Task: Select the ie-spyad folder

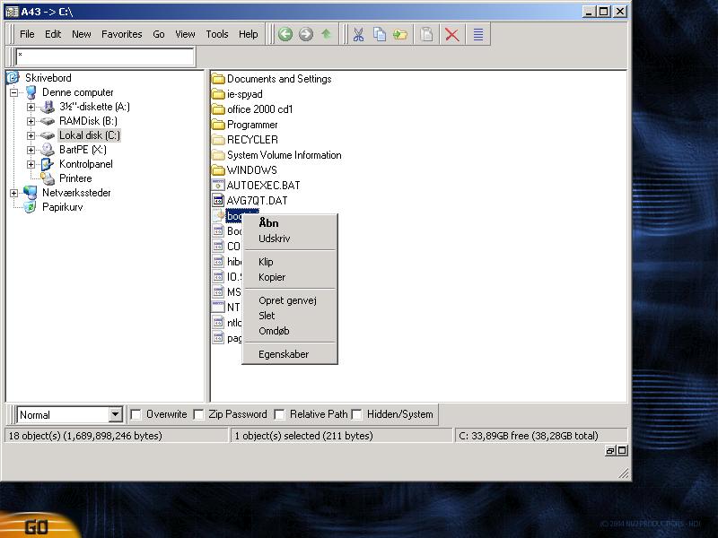Action: 245,94
